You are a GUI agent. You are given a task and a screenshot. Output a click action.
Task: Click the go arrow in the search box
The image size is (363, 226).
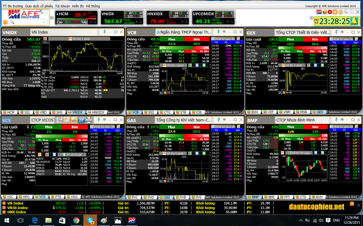click(45, 22)
